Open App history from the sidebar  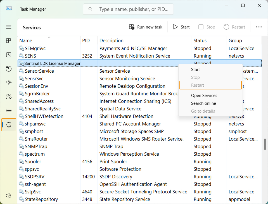[x=9, y=69]
